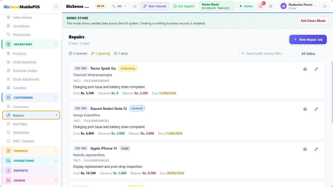Screen dimensions: 333x187
Task: Click the Stock Adjustment sliders icon
Action: [x=8, y=79]
